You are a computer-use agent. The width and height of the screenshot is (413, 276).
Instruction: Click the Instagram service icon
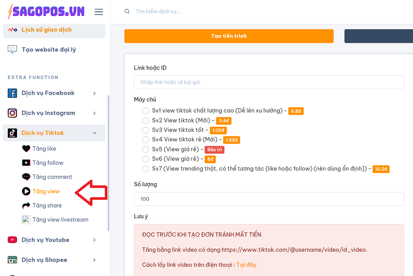click(x=12, y=113)
